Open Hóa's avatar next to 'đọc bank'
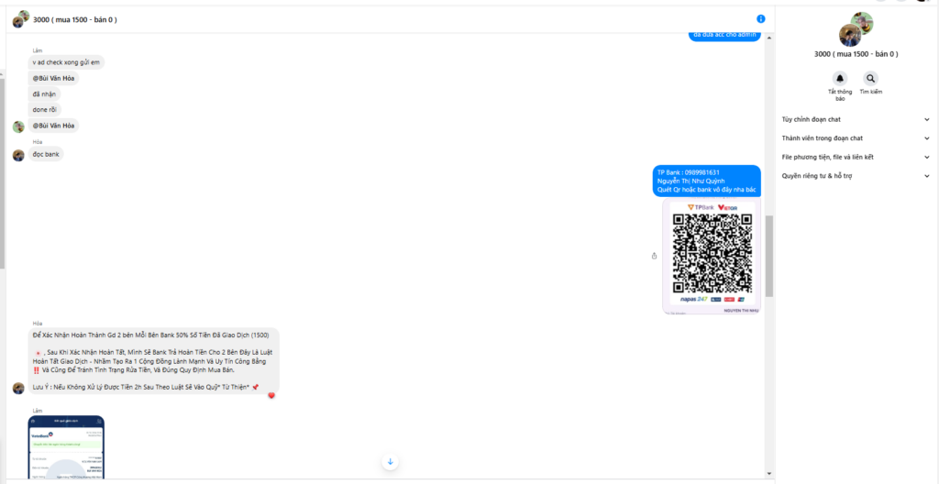This screenshot has height=484, width=939. tap(18, 155)
